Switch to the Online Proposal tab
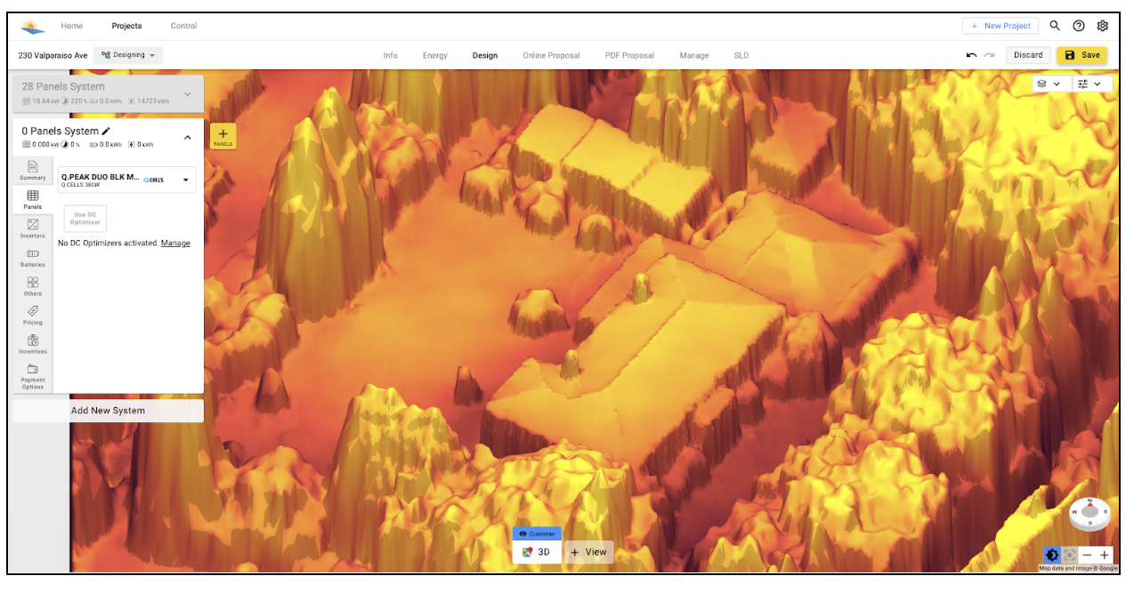The width and height of the screenshot is (1134, 592). [551, 55]
